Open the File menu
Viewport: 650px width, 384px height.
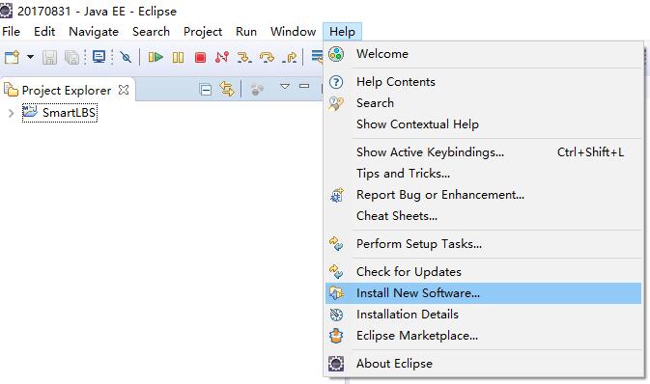tap(11, 32)
